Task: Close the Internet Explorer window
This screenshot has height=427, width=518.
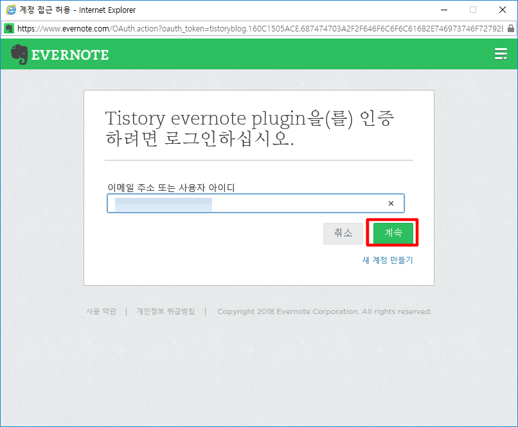Action: click(503, 10)
